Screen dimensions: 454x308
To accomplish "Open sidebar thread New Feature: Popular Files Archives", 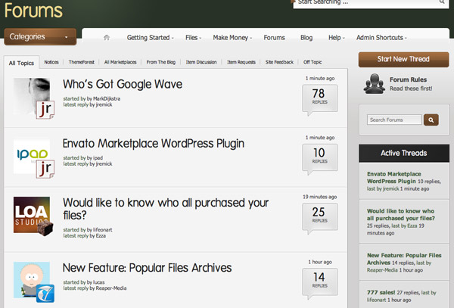I will click(404, 259).
